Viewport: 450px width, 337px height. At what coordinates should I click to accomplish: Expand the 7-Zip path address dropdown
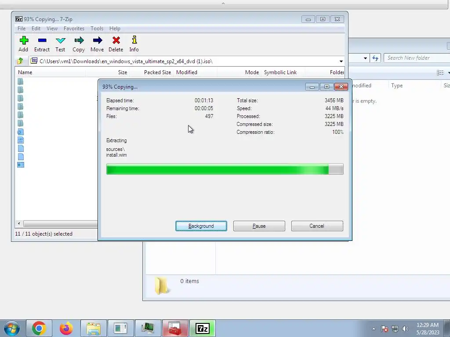point(341,61)
